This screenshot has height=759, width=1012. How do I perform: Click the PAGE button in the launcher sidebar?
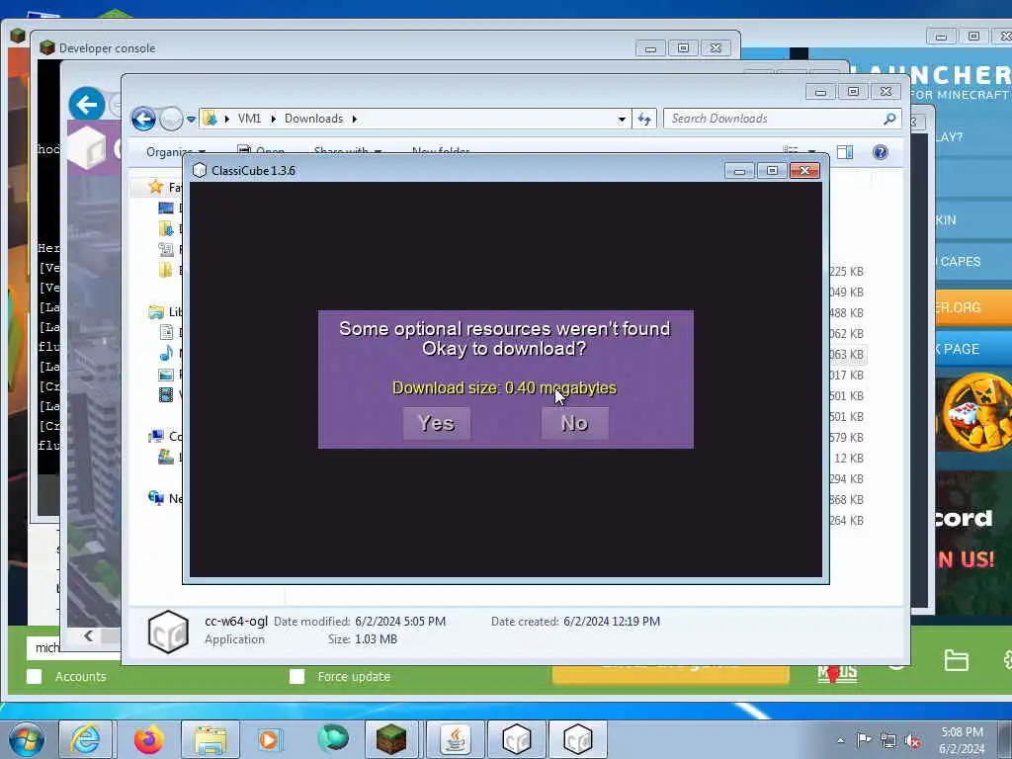(x=973, y=349)
